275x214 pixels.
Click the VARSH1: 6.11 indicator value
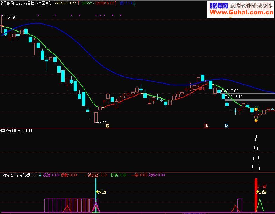[66, 3]
